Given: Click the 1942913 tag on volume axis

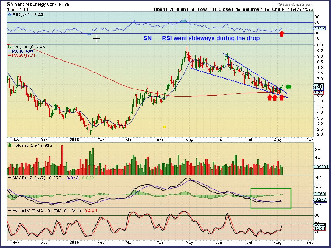Looking at the screenshot, I should (322, 167).
